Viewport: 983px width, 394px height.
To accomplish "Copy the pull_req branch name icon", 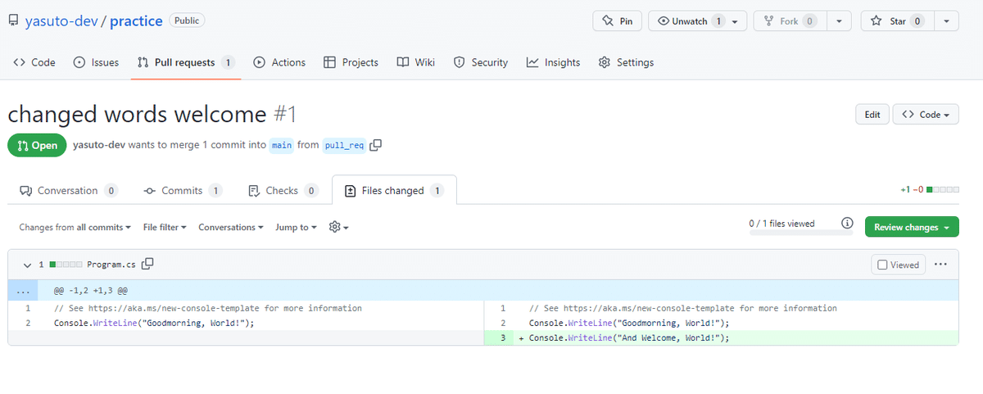I will [376, 145].
